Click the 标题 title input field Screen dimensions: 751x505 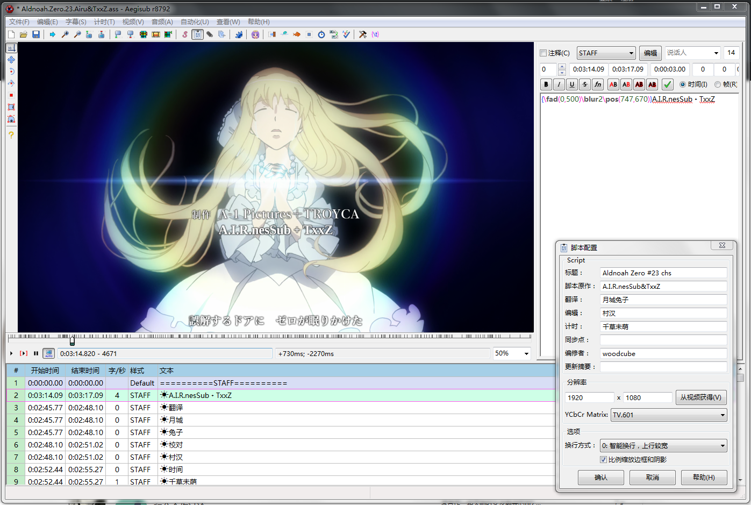663,273
